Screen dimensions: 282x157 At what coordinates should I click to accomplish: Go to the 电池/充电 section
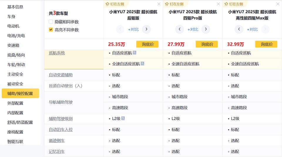tap(16, 36)
